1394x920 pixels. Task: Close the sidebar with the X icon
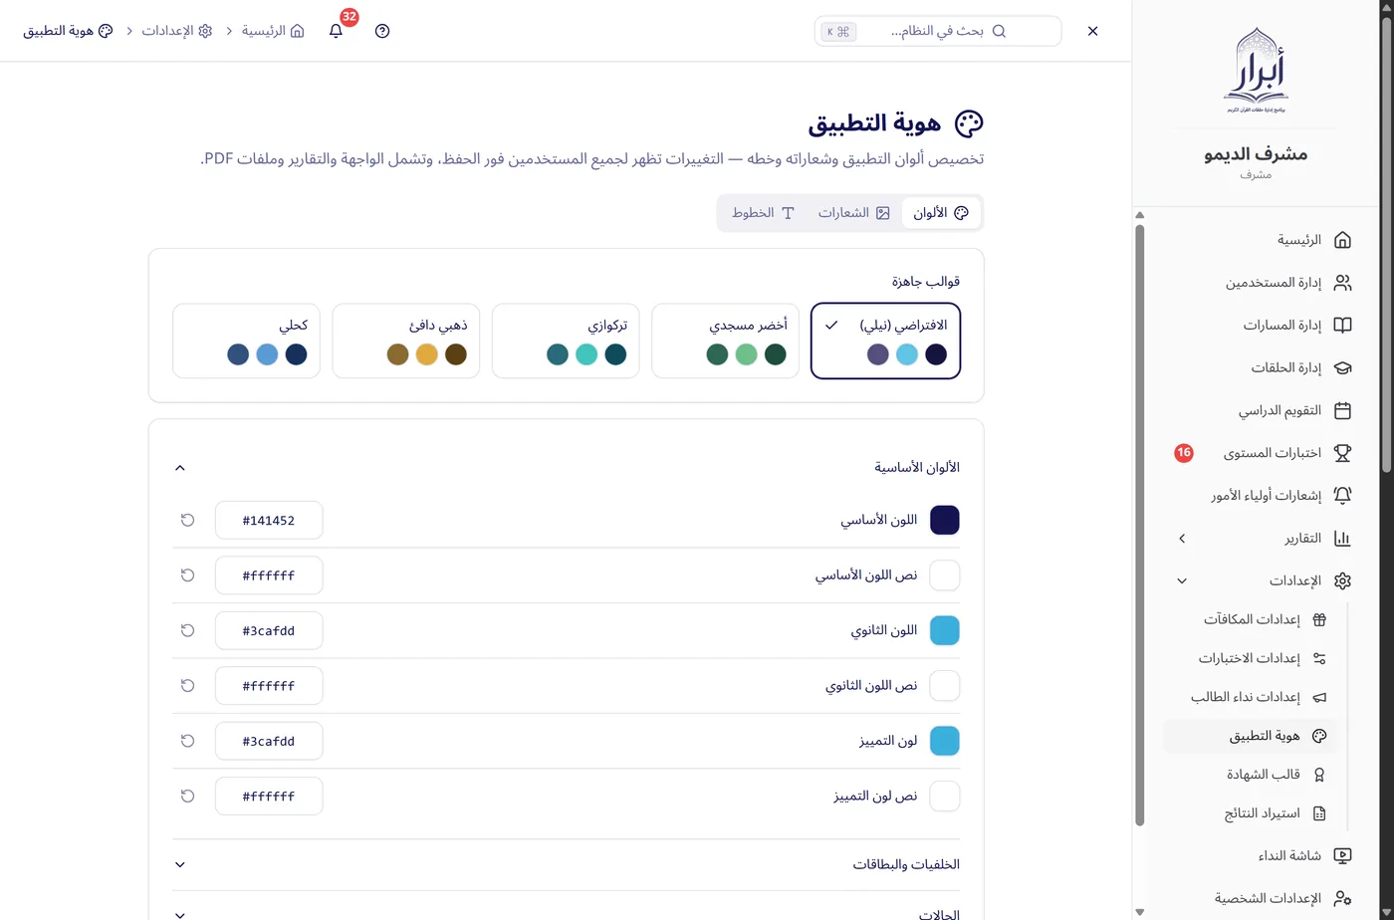pos(1092,31)
